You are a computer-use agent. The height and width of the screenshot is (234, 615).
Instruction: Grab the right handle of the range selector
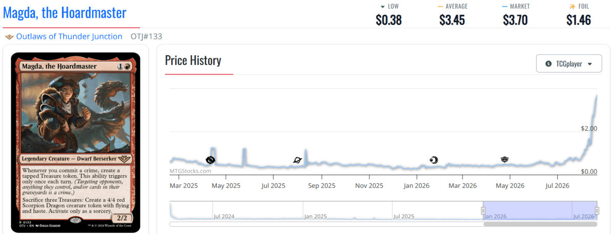tap(597, 211)
